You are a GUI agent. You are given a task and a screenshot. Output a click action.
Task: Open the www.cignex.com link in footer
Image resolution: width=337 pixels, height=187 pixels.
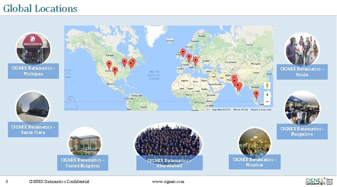click(168, 182)
